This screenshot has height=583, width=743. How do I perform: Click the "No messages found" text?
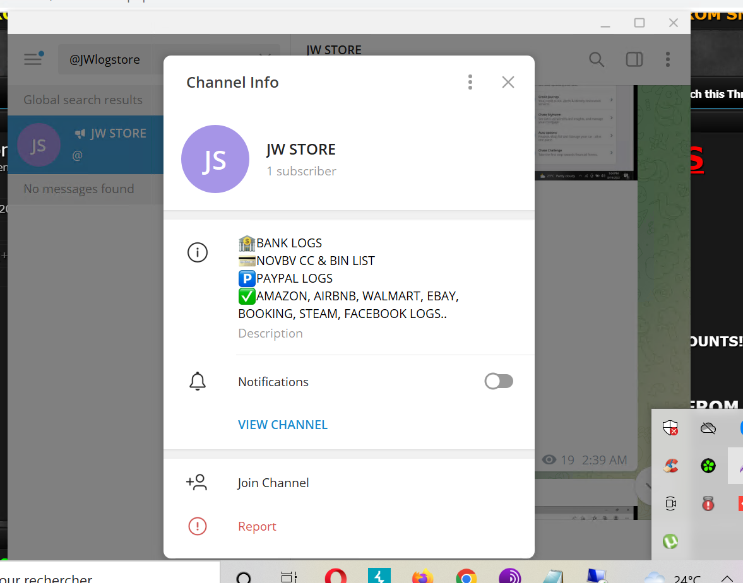pyautogui.click(x=79, y=189)
